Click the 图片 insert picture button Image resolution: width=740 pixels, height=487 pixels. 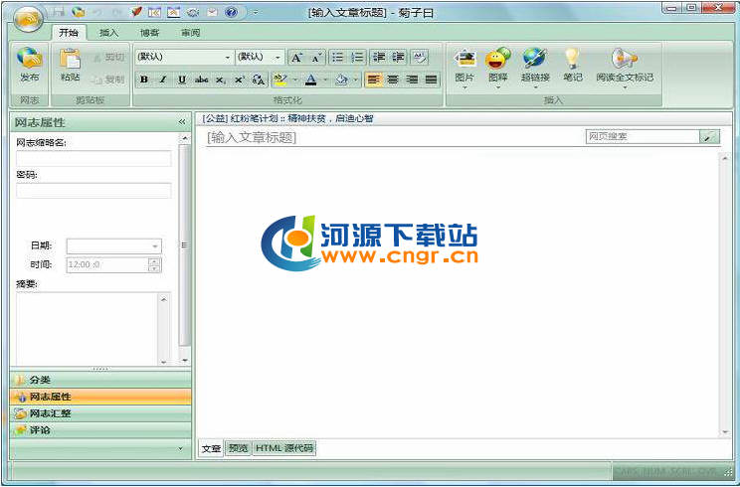464,68
